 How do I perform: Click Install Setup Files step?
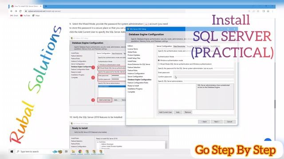coord(134,58)
